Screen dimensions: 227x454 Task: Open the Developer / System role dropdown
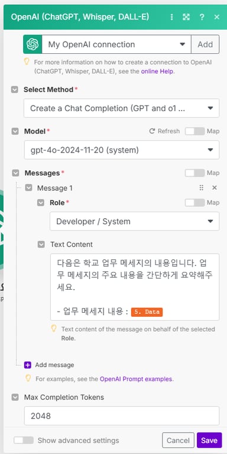click(x=134, y=222)
